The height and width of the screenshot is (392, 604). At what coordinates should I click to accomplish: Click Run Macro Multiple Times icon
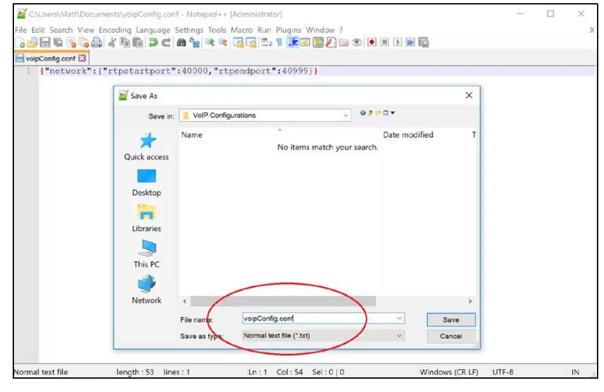point(410,42)
